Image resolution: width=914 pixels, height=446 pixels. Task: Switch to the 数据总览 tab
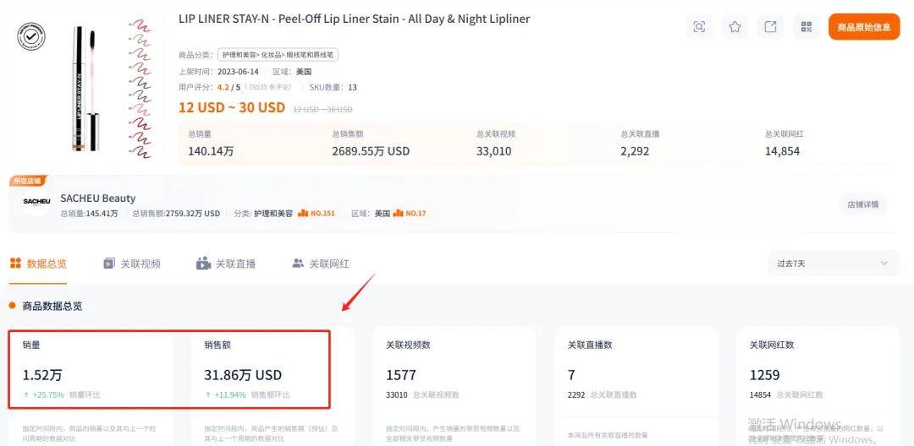pos(38,264)
